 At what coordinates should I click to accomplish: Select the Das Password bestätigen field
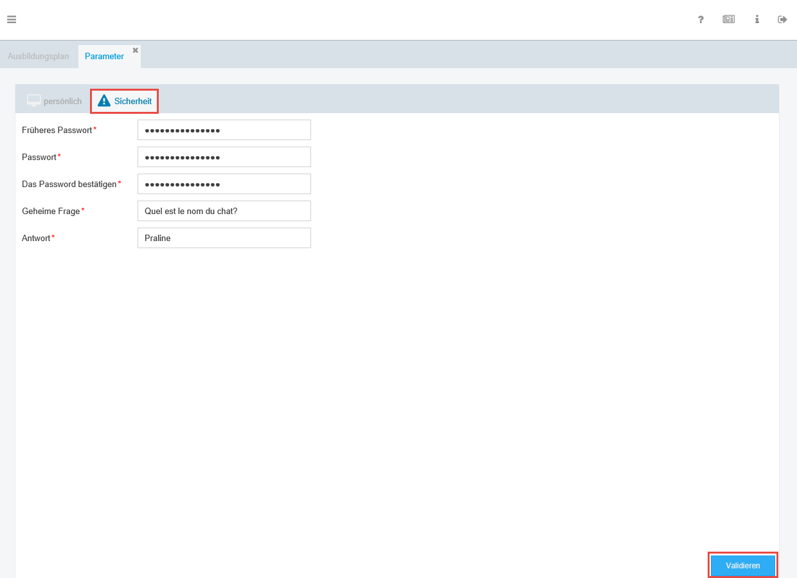(x=224, y=184)
